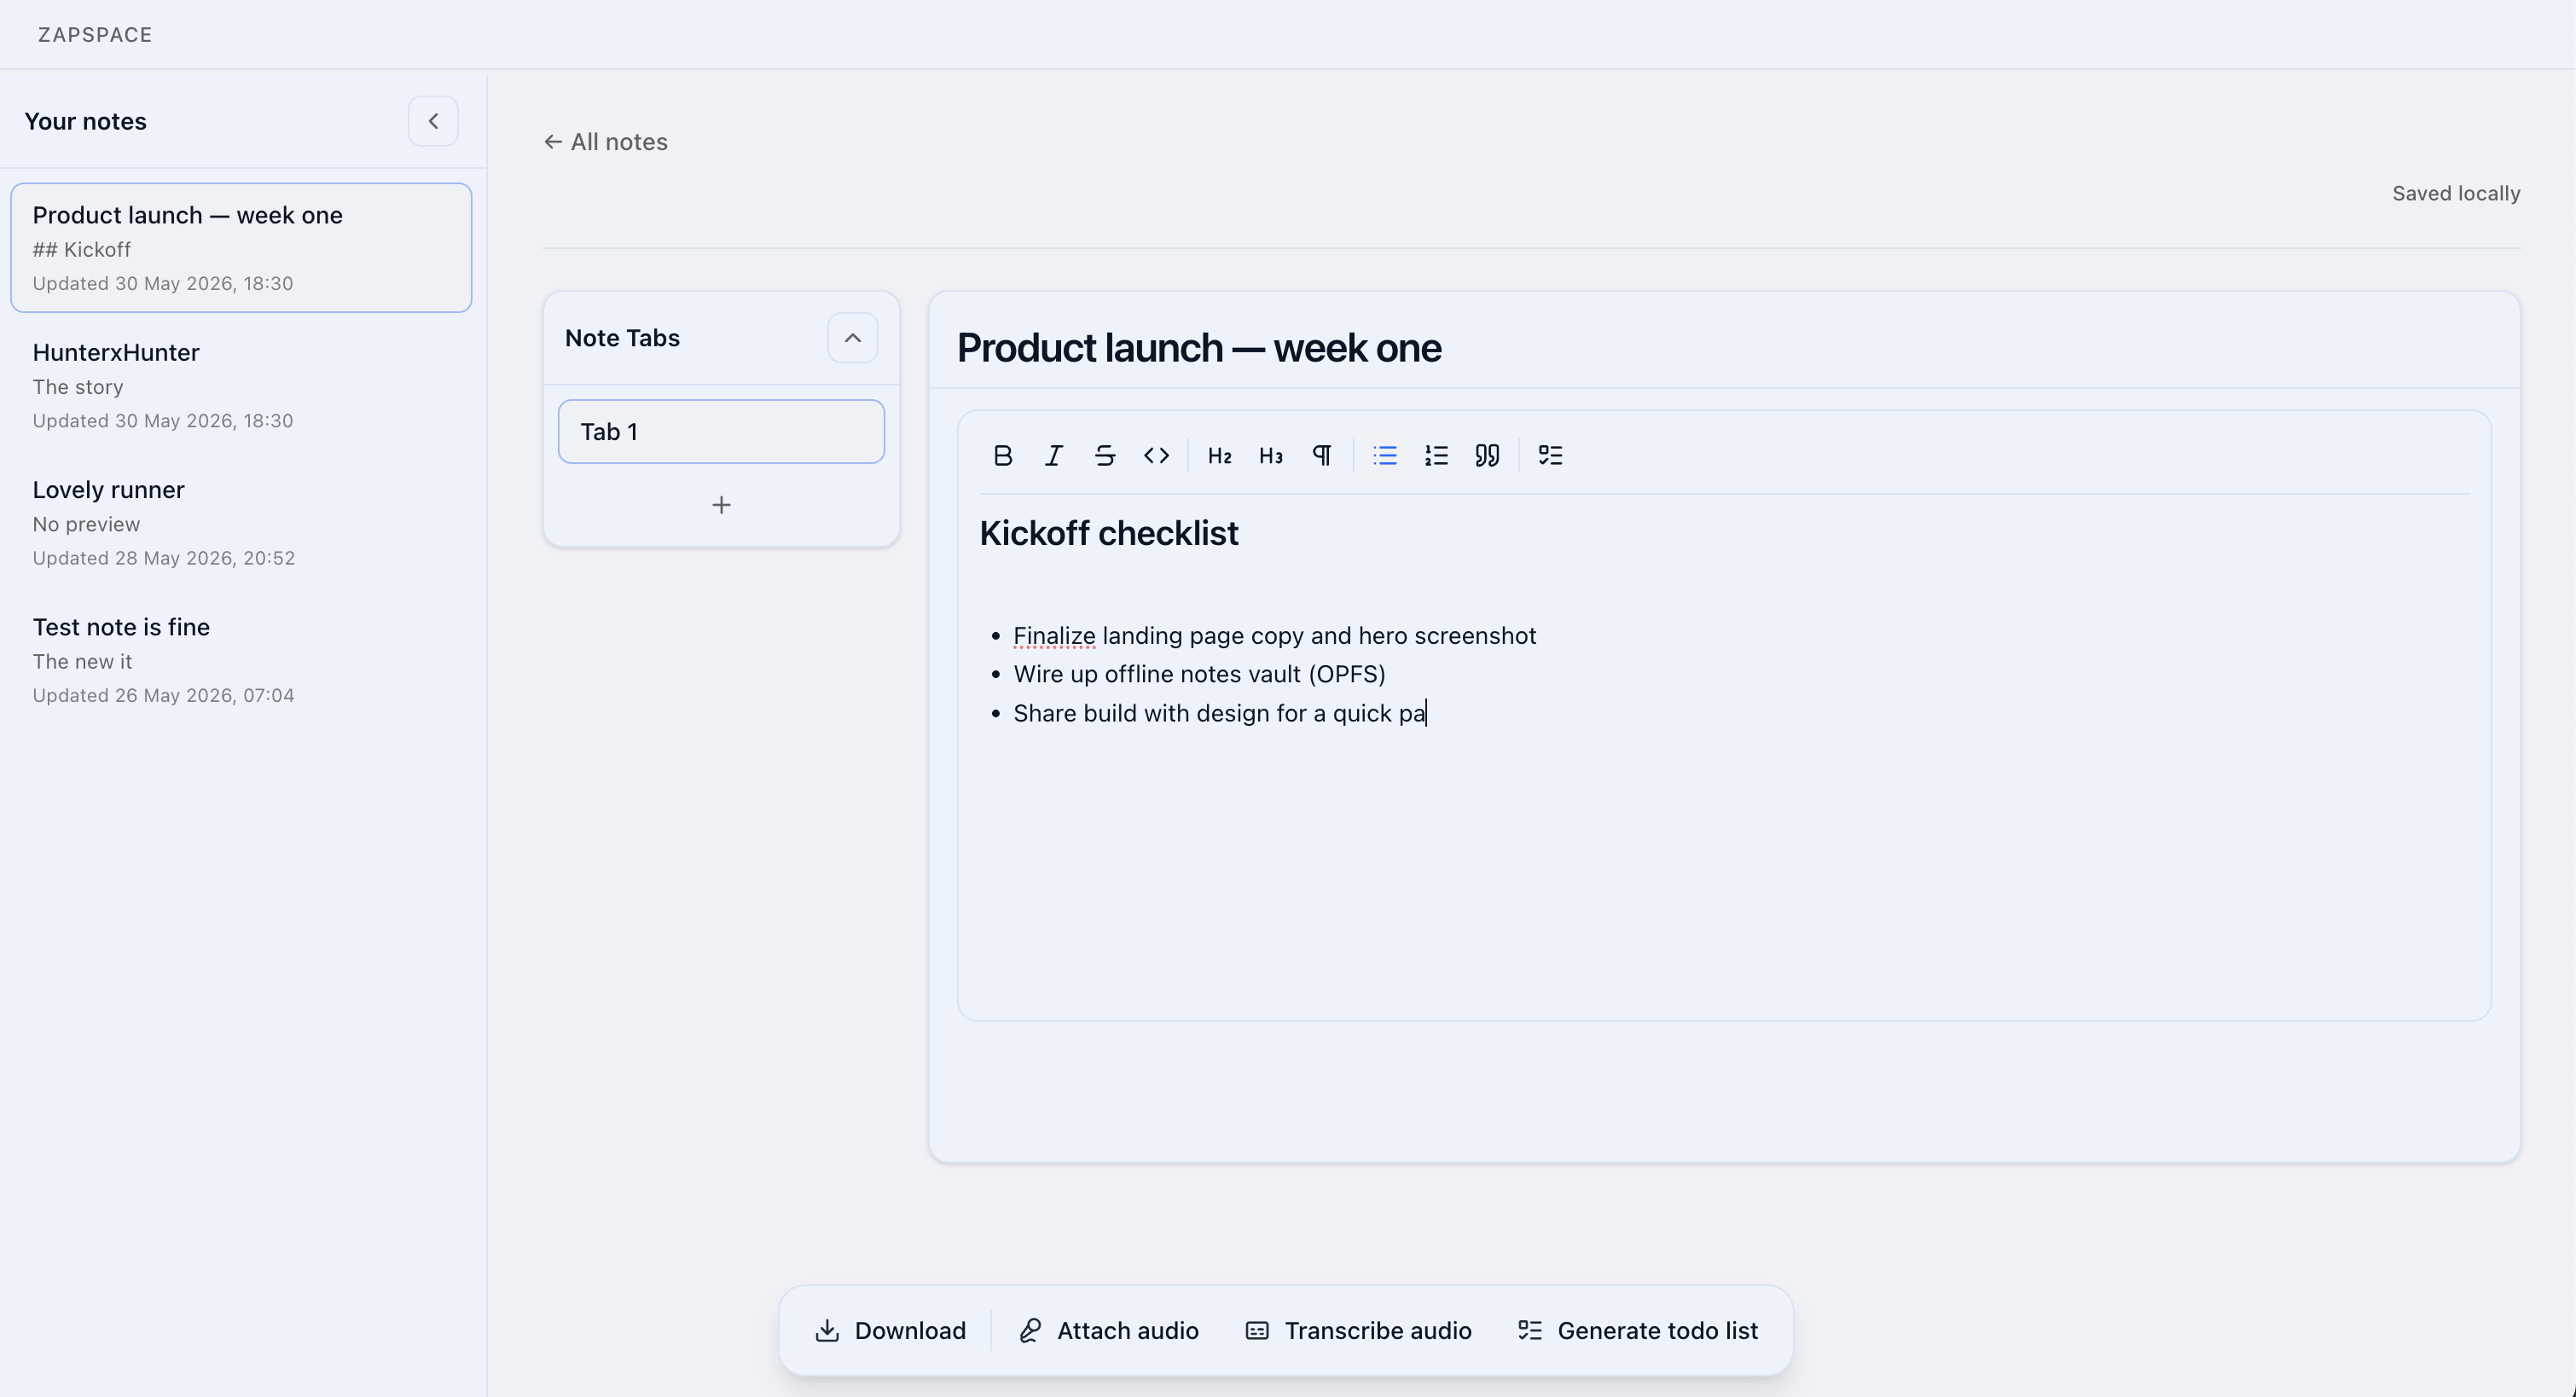Click the bullet 'Wire up offline notes vault (OPFS)'

(x=1199, y=674)
